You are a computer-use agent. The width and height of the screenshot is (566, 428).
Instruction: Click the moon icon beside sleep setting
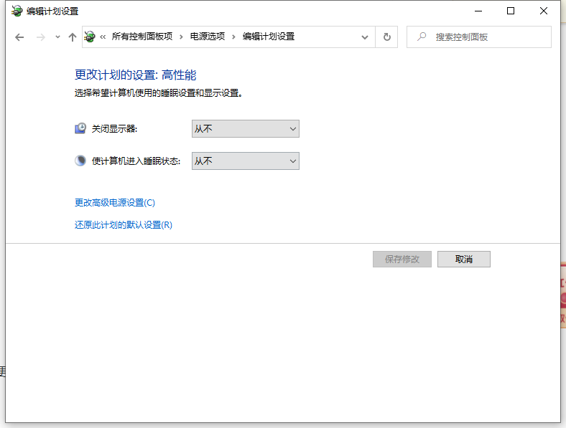coord(80,161)
